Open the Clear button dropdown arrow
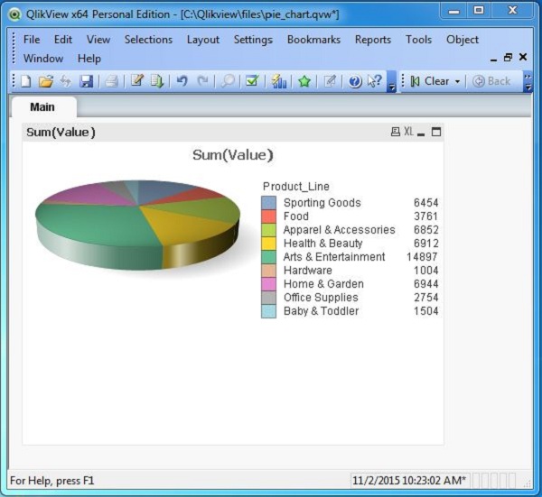 pyautogui.click(x=457, y=82)
